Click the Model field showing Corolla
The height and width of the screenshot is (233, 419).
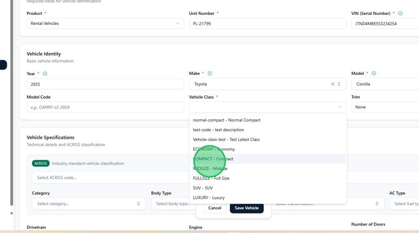click(x=385, y=84)
